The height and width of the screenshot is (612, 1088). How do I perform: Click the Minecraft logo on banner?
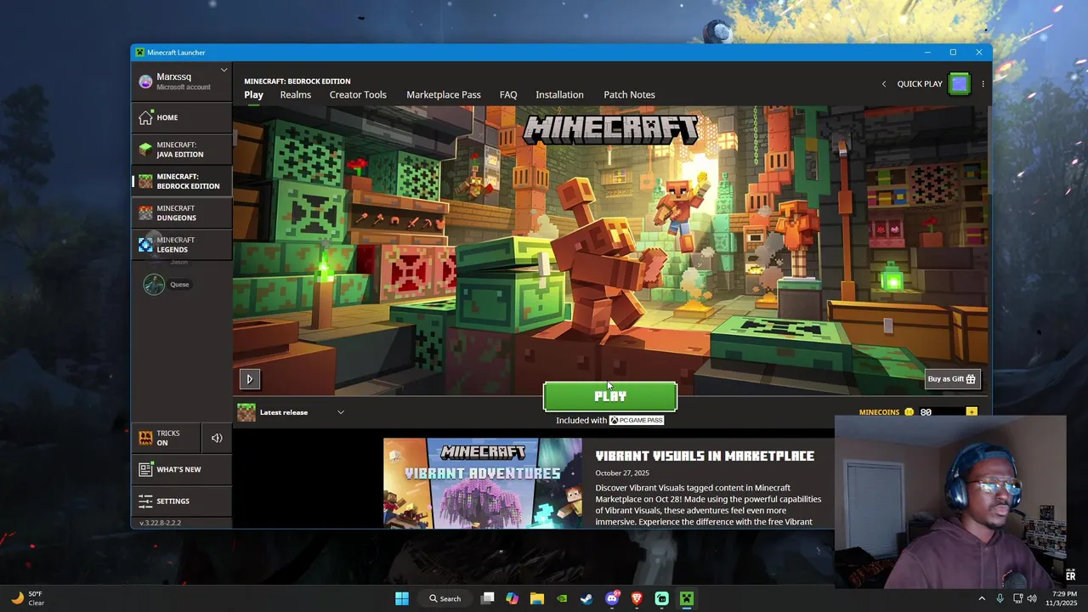(610, 129)
